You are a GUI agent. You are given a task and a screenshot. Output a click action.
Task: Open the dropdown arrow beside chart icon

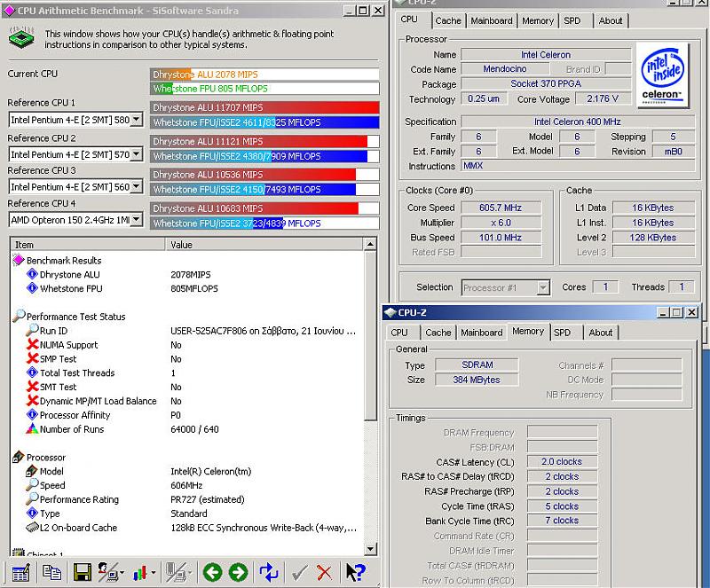[x=154, y=573]
